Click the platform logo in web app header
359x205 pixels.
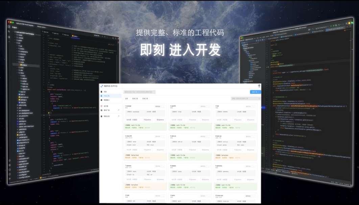coord(102,86)
